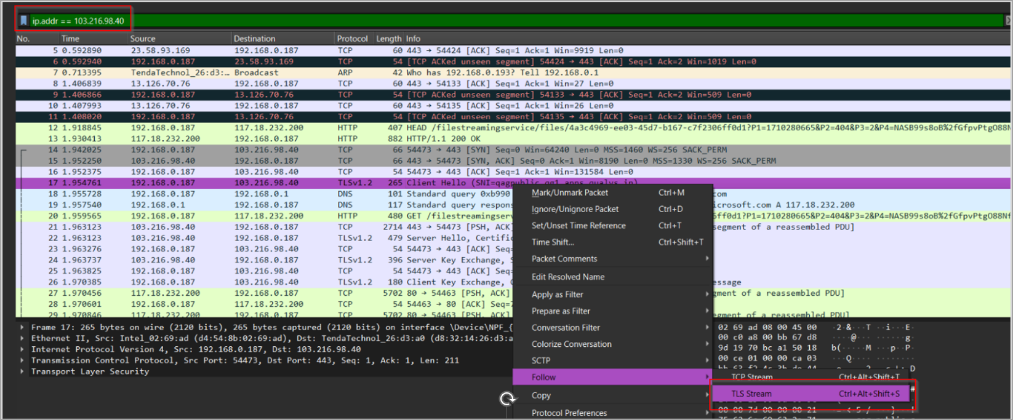Expand the Ethernet II tree item
This screenshot has width=1013, height=420.
(22, 339)
